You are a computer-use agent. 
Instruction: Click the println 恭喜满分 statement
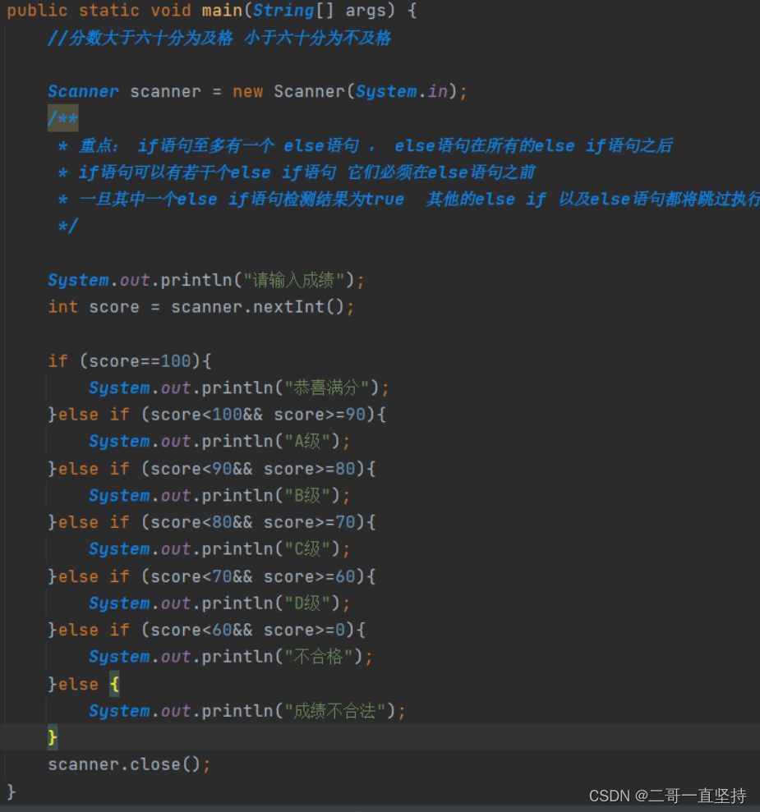(239, 388)
